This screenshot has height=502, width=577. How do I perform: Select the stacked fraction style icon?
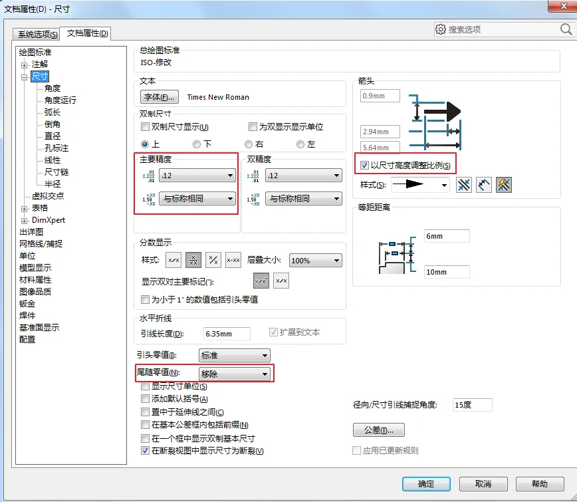pyautogui.click(x=193, y=260)
